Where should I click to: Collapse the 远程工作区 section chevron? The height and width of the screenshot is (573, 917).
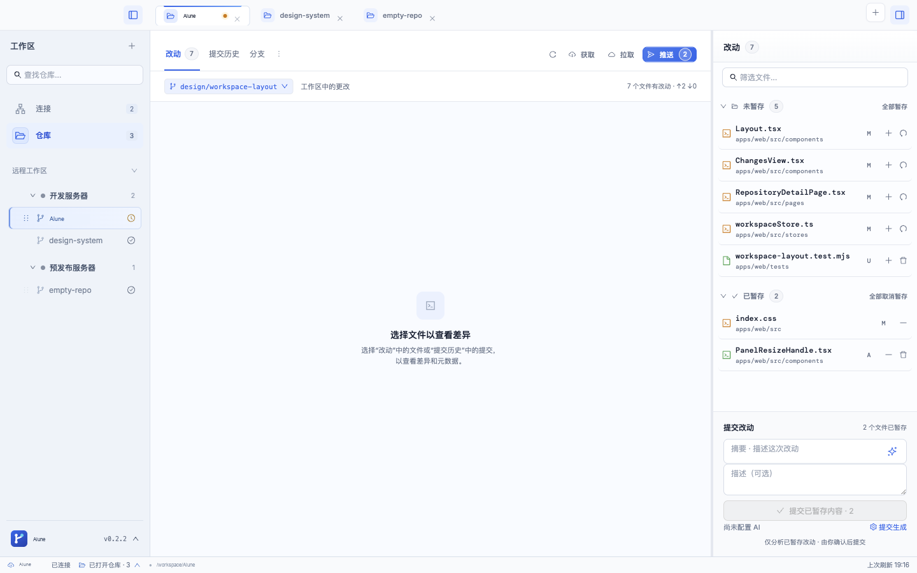click(x=134, y=171)
